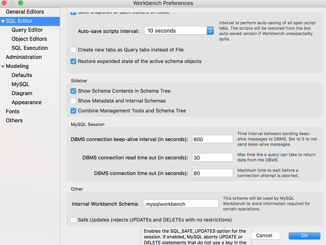Image resolution: width=326 pixels, height=245 pixels.
Task: Confirm preferences with the OK button
Action: (x=305, y=235)
